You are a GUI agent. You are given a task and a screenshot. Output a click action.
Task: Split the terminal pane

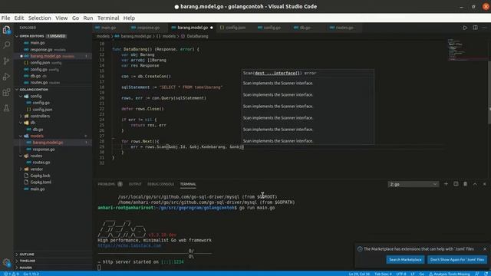[456, 184]
